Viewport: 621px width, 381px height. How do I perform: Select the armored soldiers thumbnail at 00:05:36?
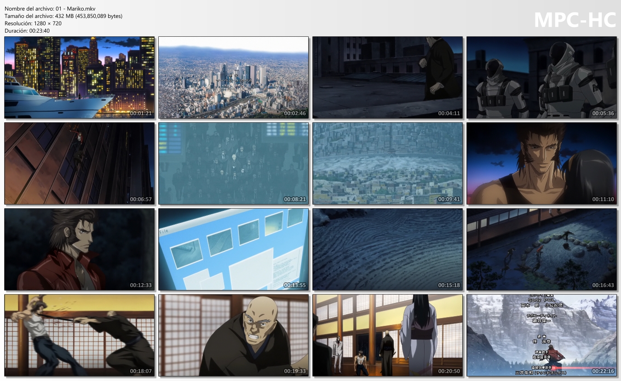[x=542, y=77]
